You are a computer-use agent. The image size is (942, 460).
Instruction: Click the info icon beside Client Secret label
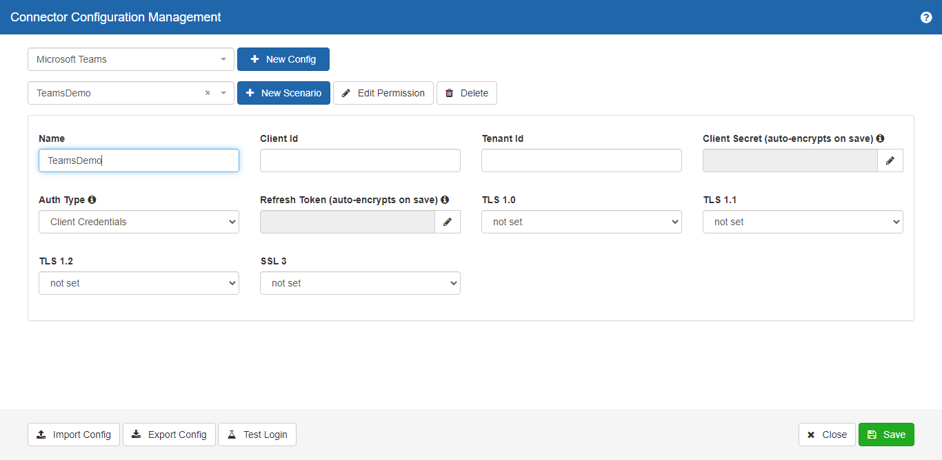[880, 138]
